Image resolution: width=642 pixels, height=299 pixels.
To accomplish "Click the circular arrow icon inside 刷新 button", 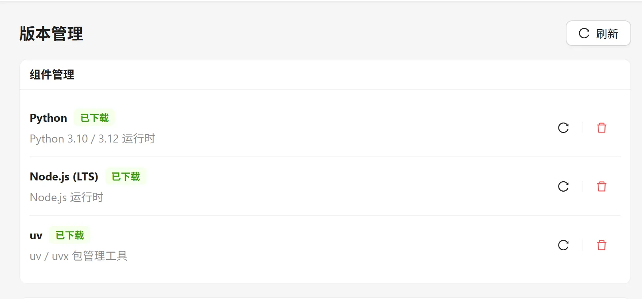I will pos(584,33).
